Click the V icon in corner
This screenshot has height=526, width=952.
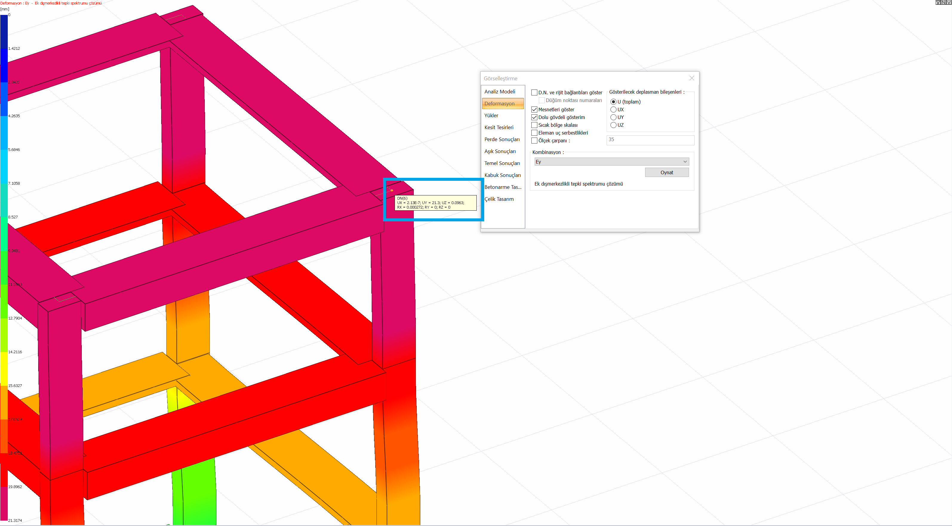click(949, 2)
